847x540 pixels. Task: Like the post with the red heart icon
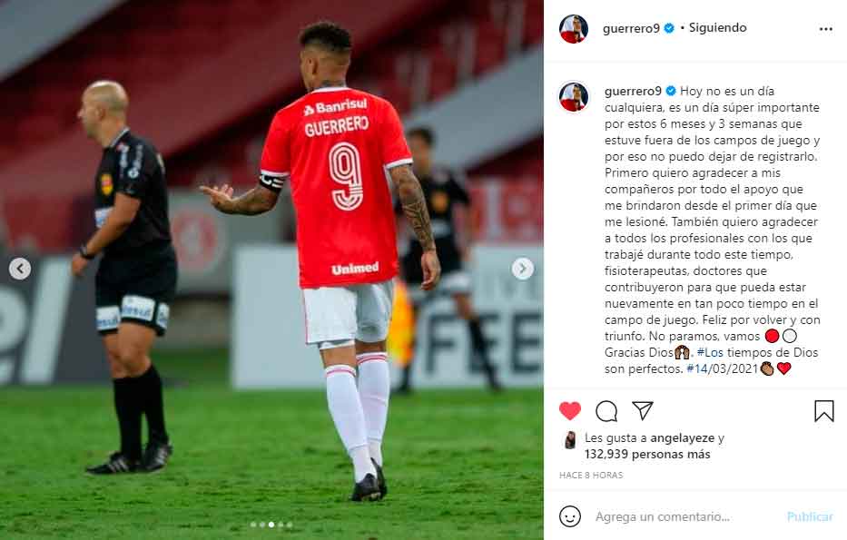[x=570, y=411]
